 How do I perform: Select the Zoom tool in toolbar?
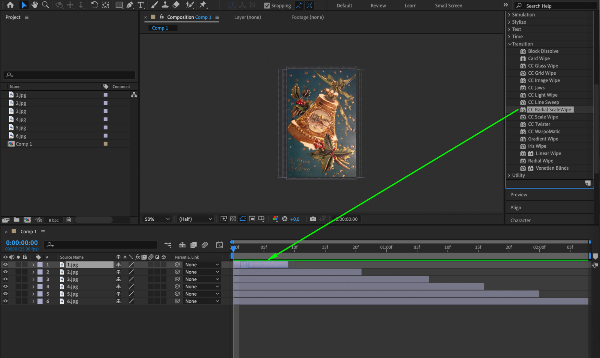click(x=45, y=5)
